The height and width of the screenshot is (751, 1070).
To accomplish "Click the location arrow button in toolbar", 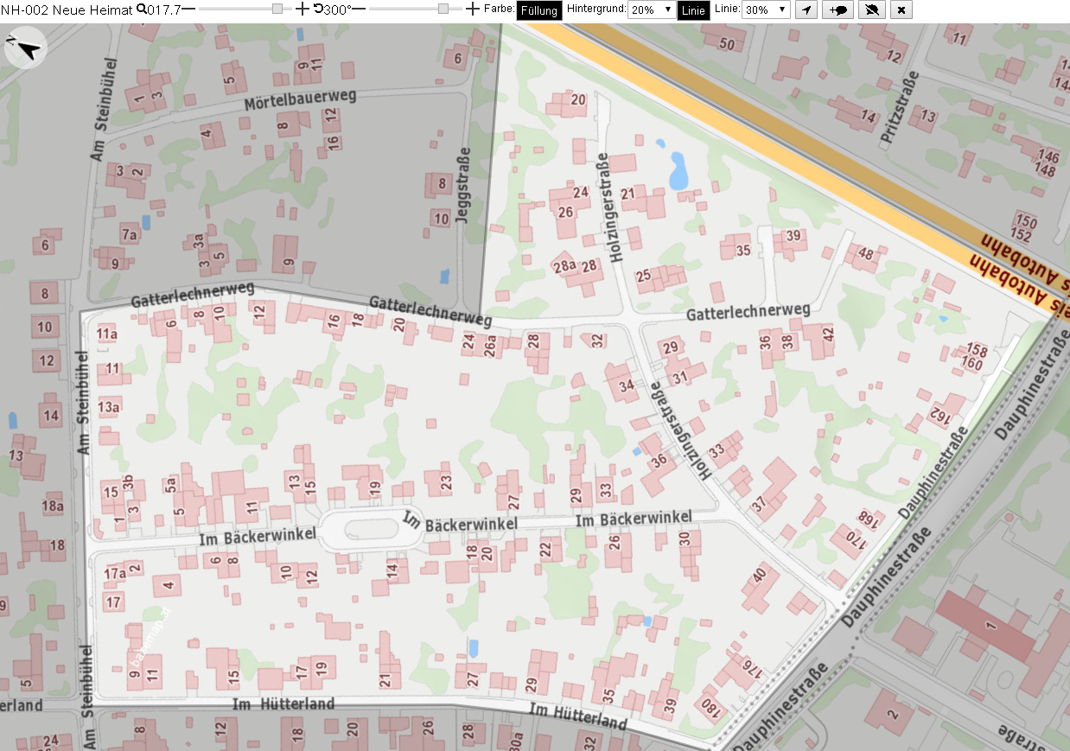I will [806, 10].
